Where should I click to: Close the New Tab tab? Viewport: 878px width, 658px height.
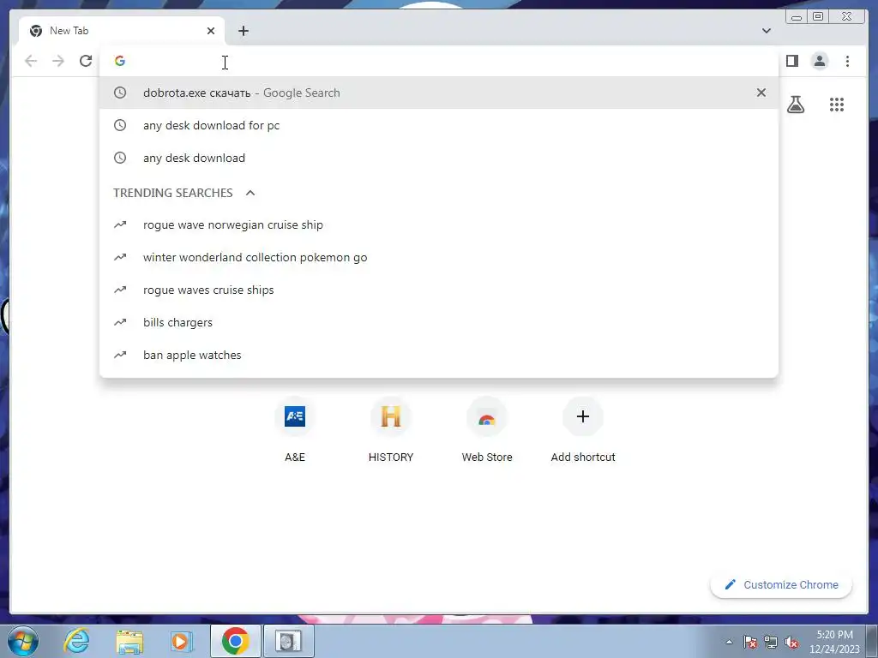211,31
